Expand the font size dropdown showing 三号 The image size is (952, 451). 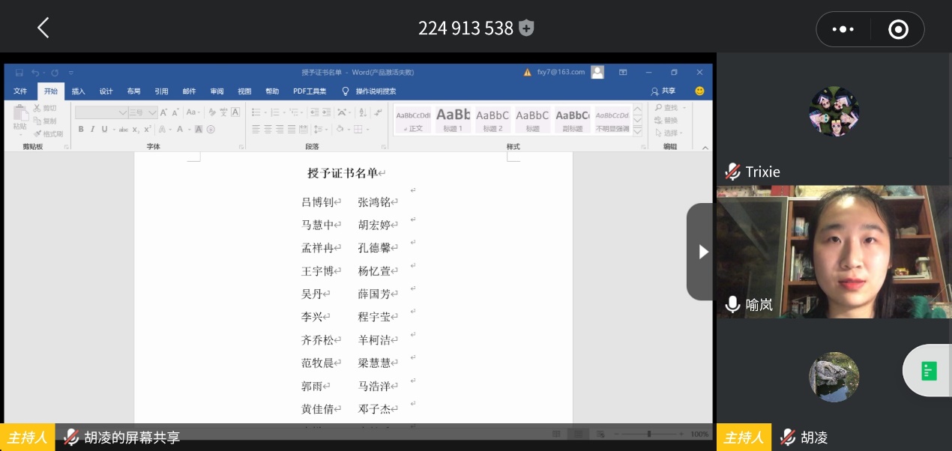pyautogui.click(x=153, y=112)
